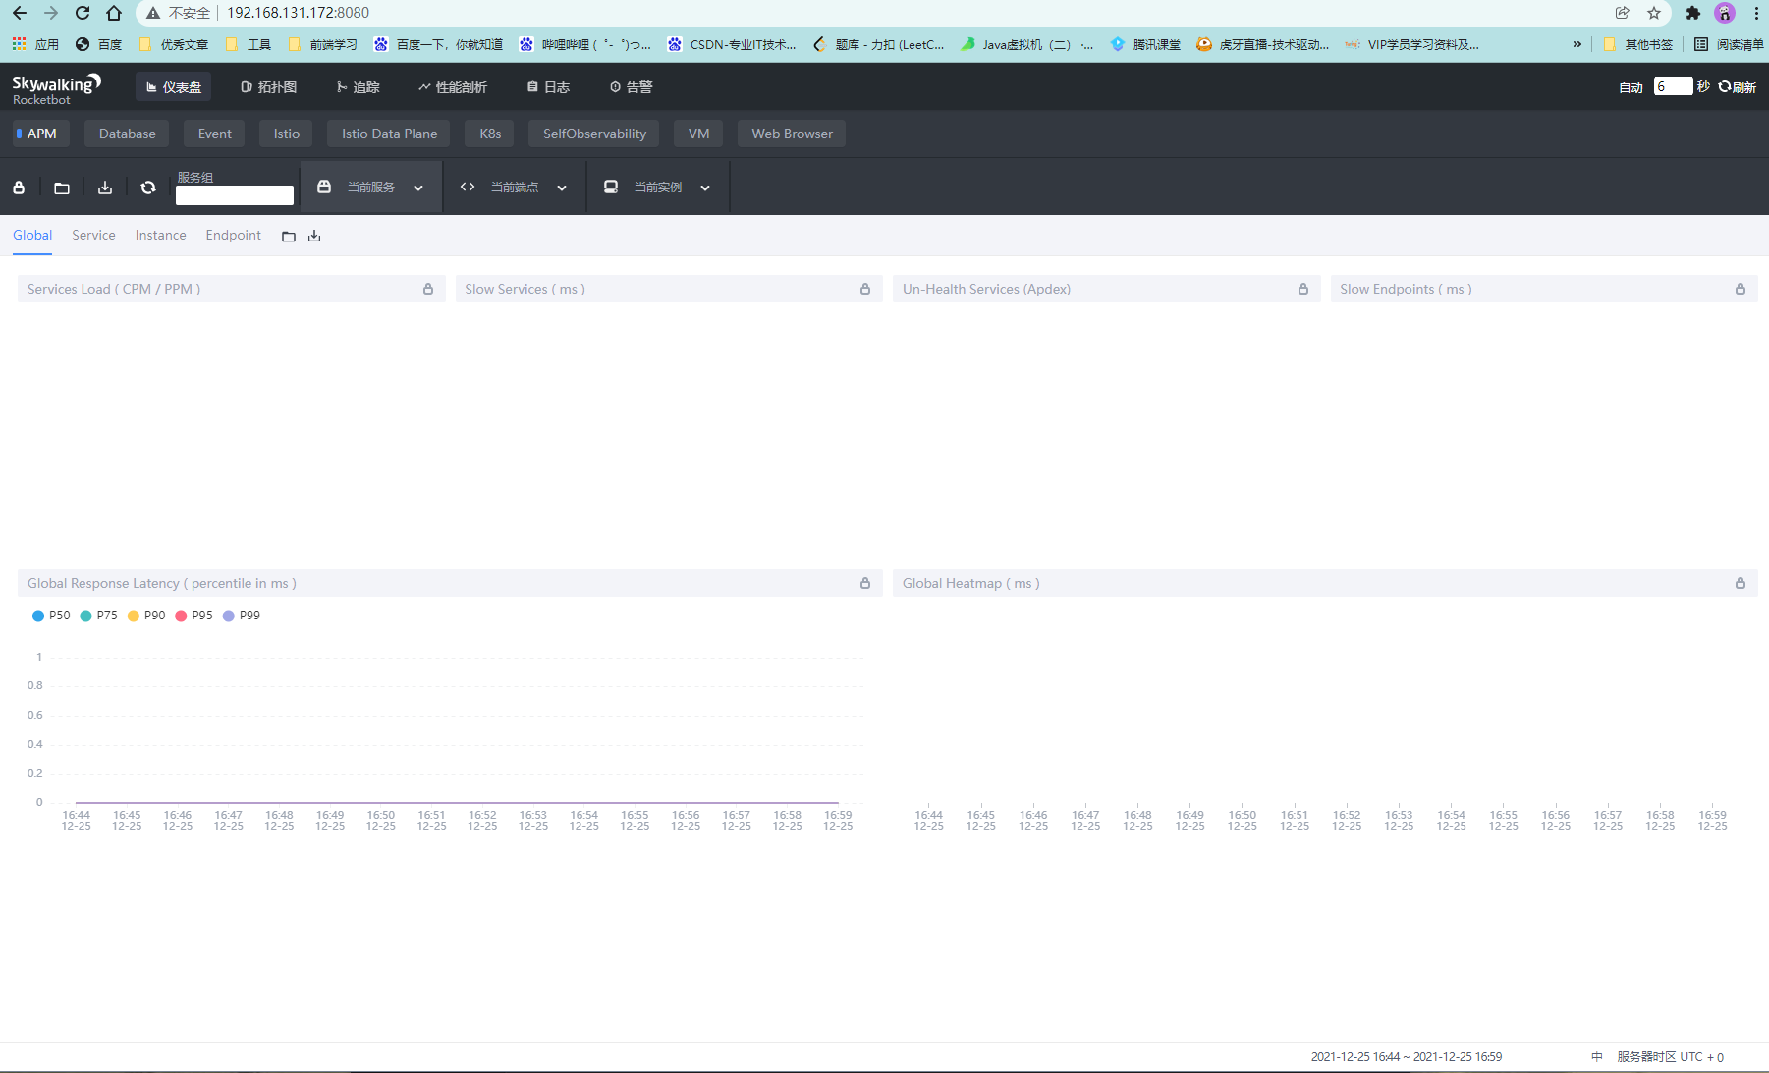The width and height of the screenshot is (1769, 1073).
Task: Select the Web Browser dashboard button
Action: (x=792, y=134)
